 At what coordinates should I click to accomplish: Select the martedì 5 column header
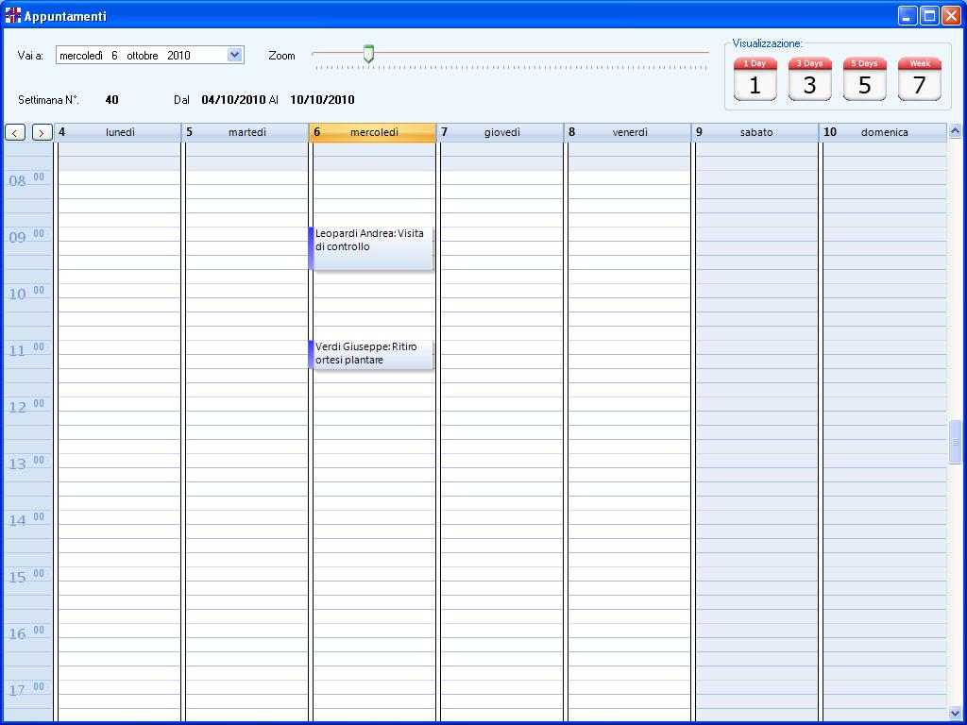point(246,133)
